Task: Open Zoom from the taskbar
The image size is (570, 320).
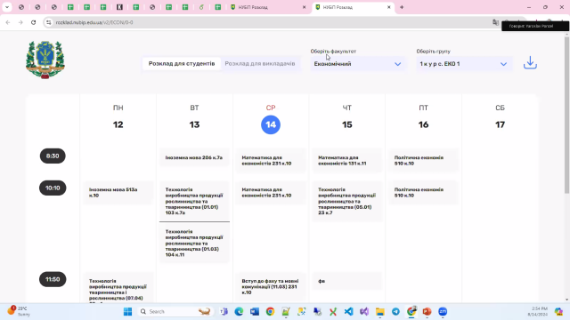Action: (443, 312)
